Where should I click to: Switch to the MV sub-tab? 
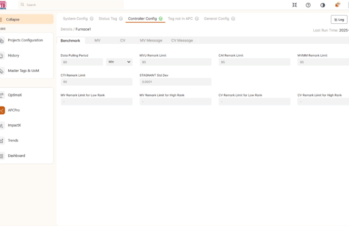pos(98,41)
